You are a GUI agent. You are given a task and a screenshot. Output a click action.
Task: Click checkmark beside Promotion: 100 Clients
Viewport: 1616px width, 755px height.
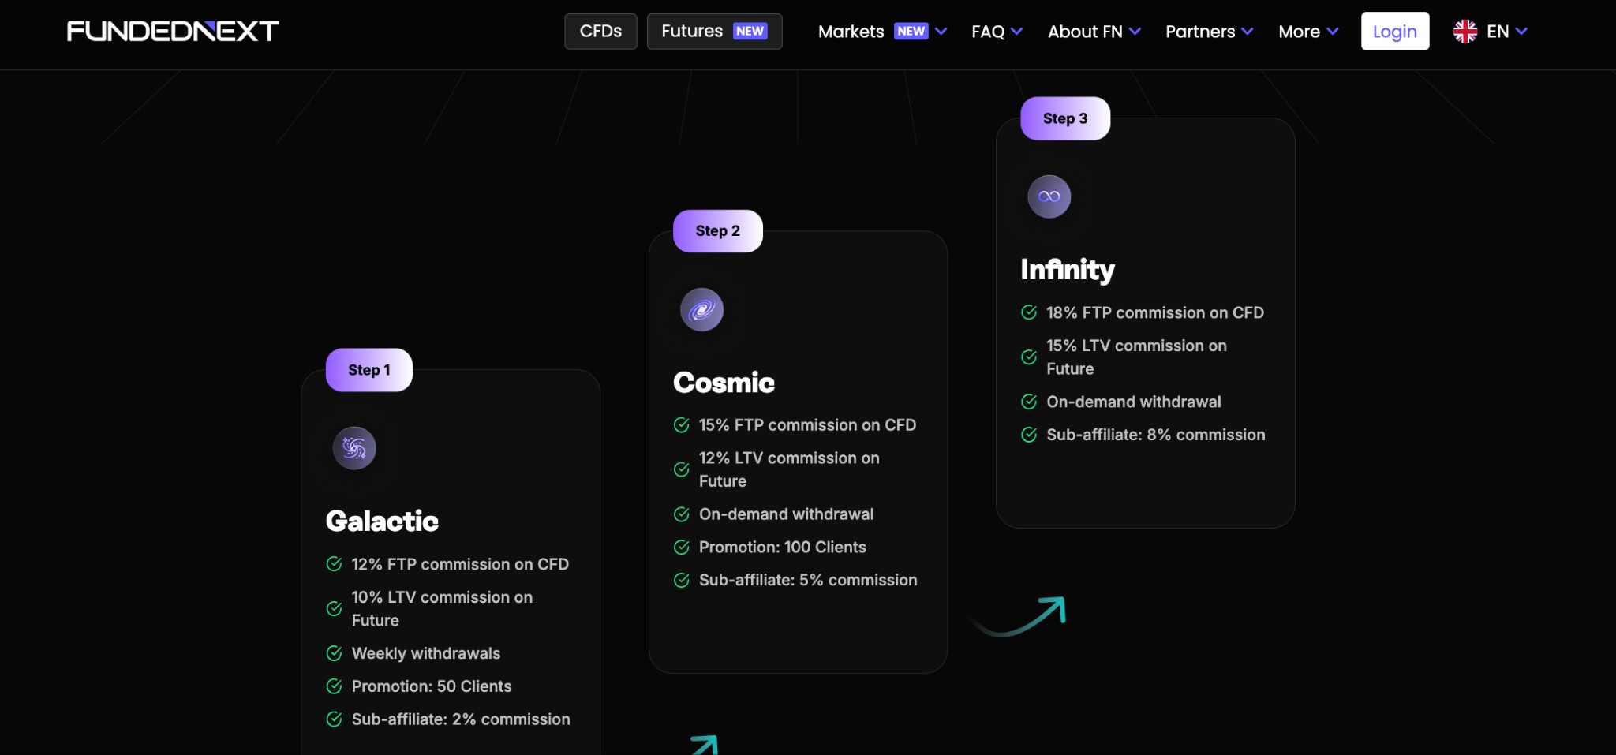pos(682,548)
